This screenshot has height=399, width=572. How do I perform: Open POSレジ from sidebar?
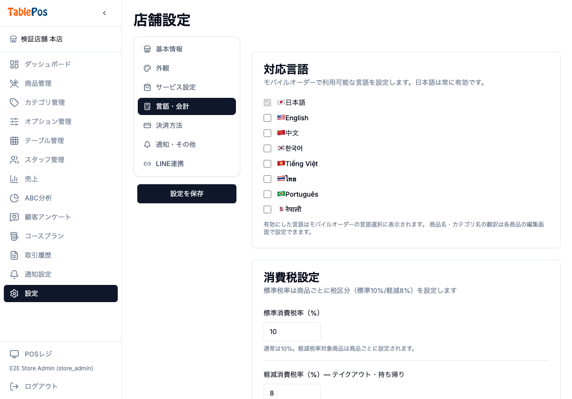pyautogui.click(x=61, y=354)
